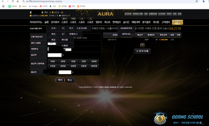Open the Chrome apps grid icon
The width and height of the screenshot is (209, 126).
point(3,6)
